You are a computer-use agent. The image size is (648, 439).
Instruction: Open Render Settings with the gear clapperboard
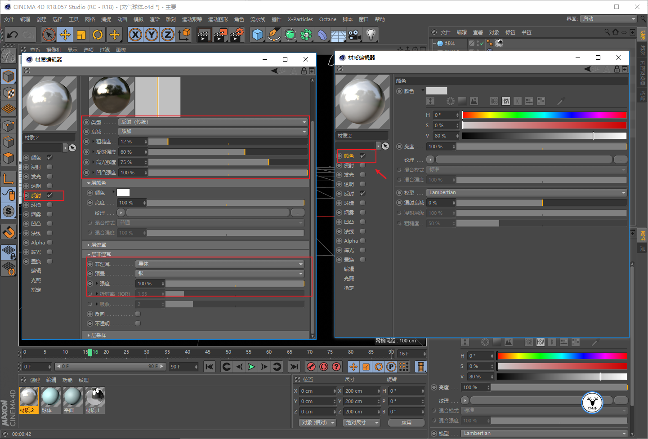tap(237, 35)
